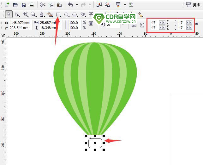
Task: Decrease the top-left corner radius
Action: pyautogui.click(x=160, y=23)
